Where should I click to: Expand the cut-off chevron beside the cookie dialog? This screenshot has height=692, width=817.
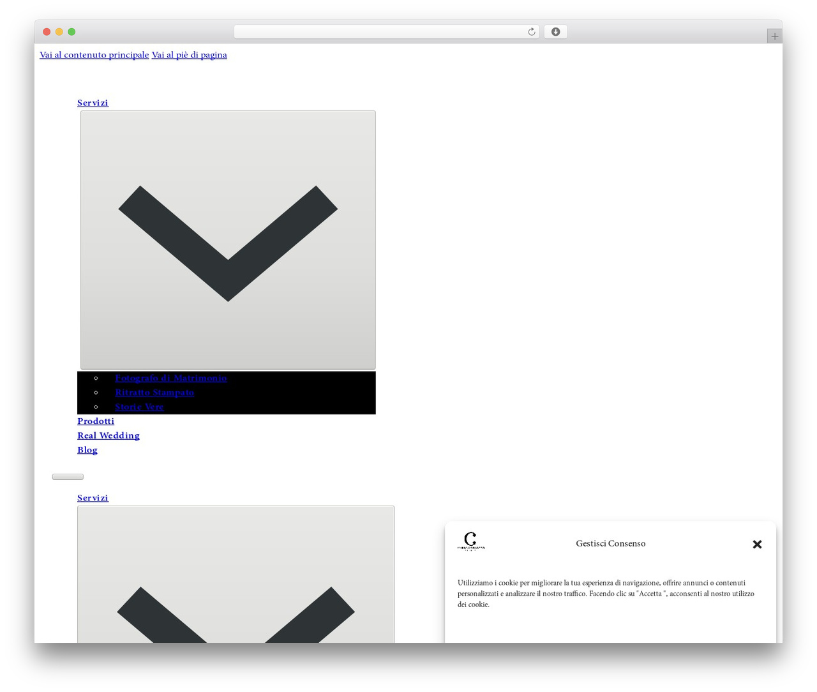tap(236, 575)
